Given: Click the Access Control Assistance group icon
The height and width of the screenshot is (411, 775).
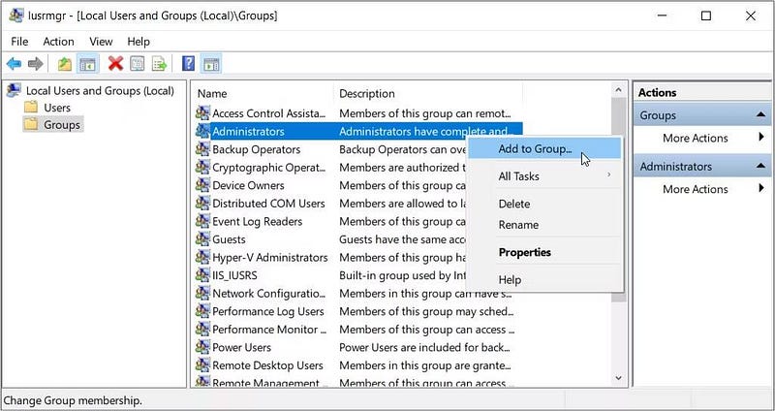Looking at the screenshot, I should click(x=202, y=113).
